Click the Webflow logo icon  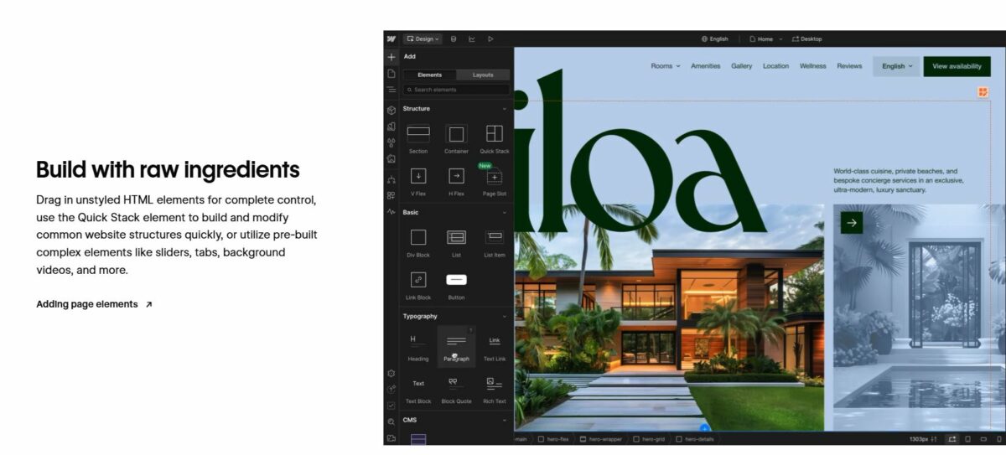tap(392, 39)
